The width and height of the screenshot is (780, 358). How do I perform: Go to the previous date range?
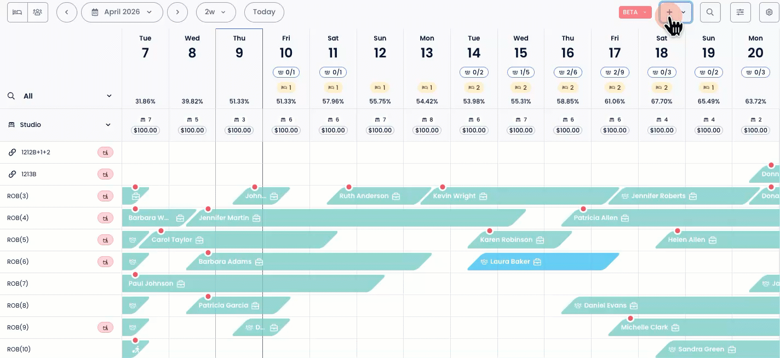tap(66, 12)
